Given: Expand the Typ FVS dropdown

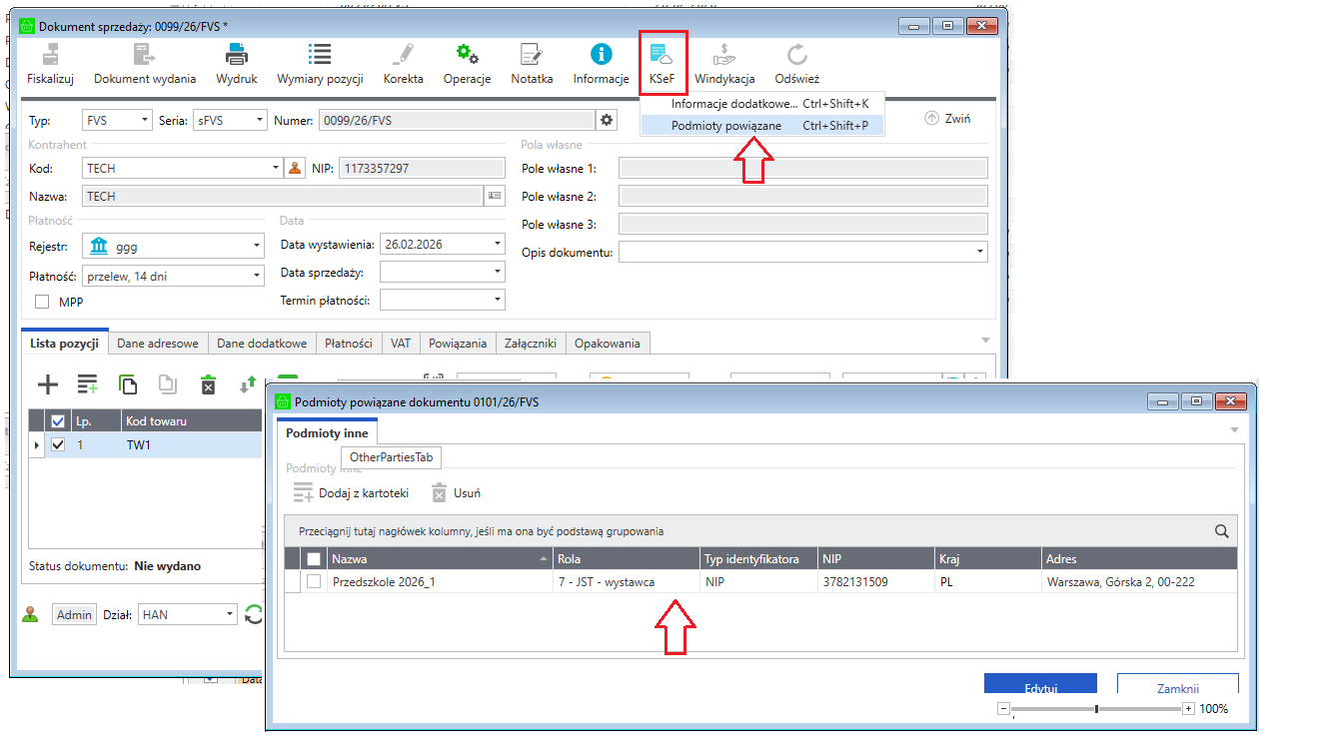Looking at the screenshot, I should point(144,121).
